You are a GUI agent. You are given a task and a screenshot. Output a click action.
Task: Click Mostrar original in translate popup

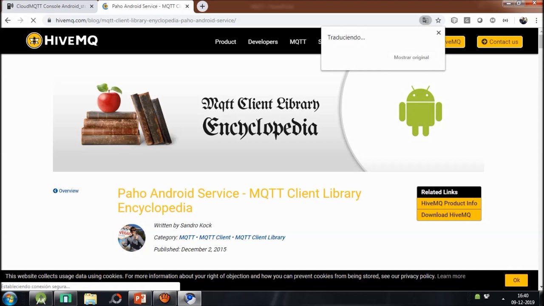411,57
